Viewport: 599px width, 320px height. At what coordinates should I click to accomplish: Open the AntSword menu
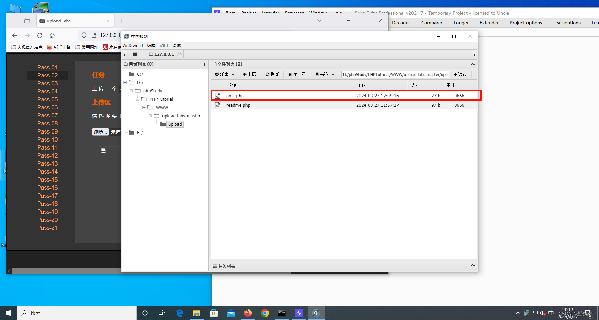point(133,46)
